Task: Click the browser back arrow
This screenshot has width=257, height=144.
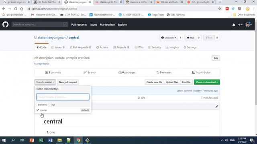Action: click(4, 9)
